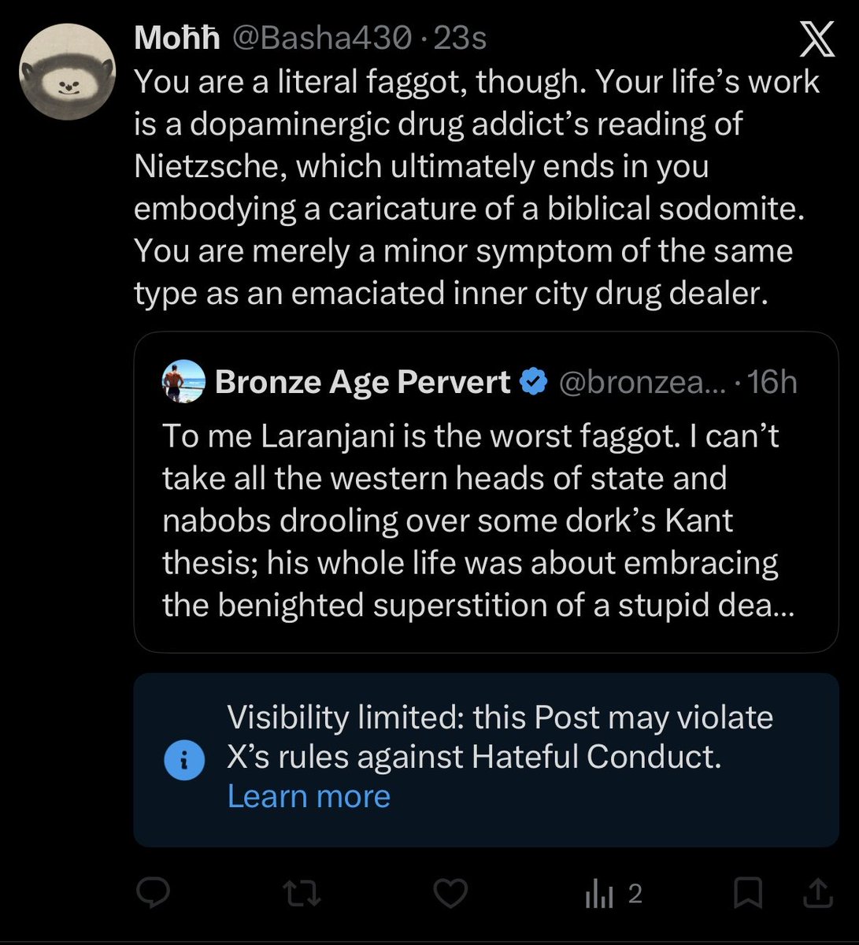Expand the truncated quoted post card
859x945 pixels.
pos(486,492)
